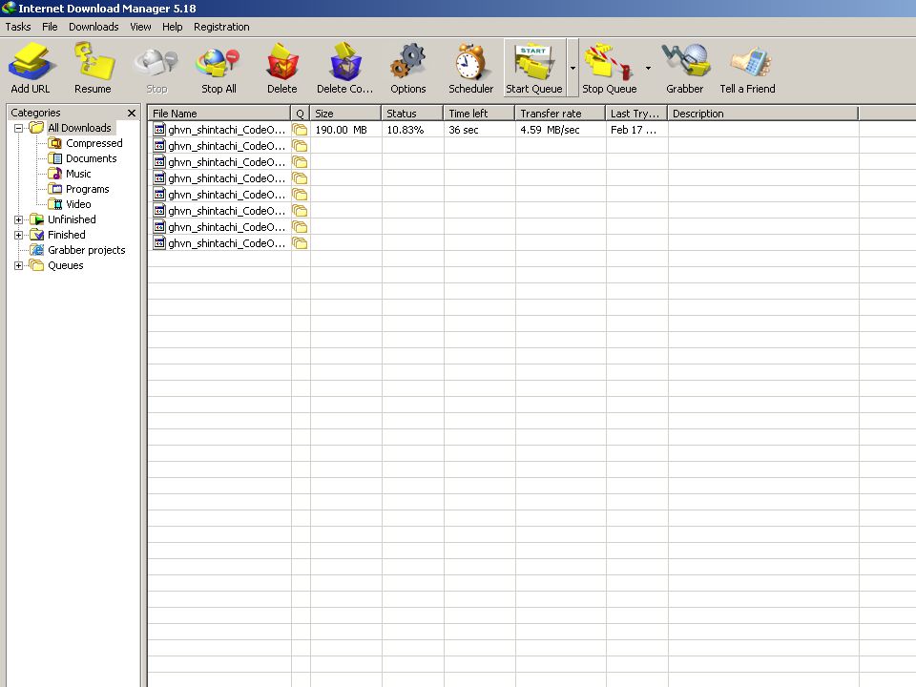The image size is (916, 687).
Task: Click the Finished folder checkmark icon
Action: coord(37,235)
